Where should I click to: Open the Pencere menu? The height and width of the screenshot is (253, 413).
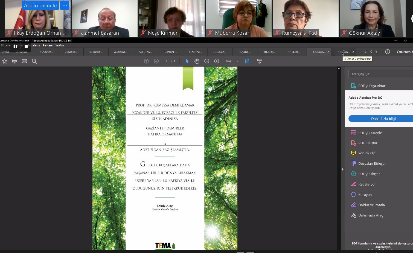[48, 45]
